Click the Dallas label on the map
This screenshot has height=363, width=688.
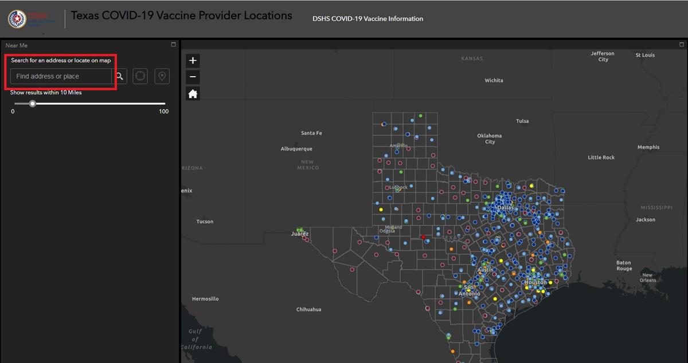pos(505,207)
